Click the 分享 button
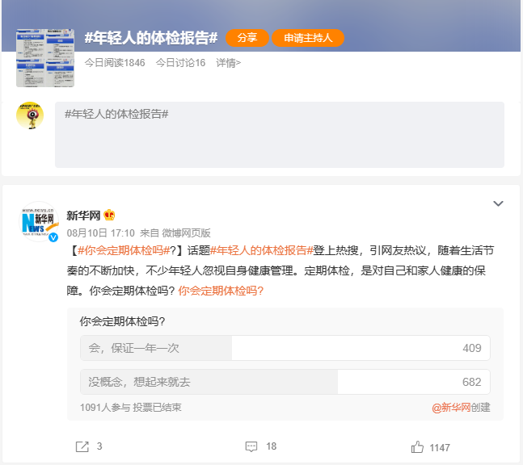Viewport: 523px width, 465px height. pos(247,38)
